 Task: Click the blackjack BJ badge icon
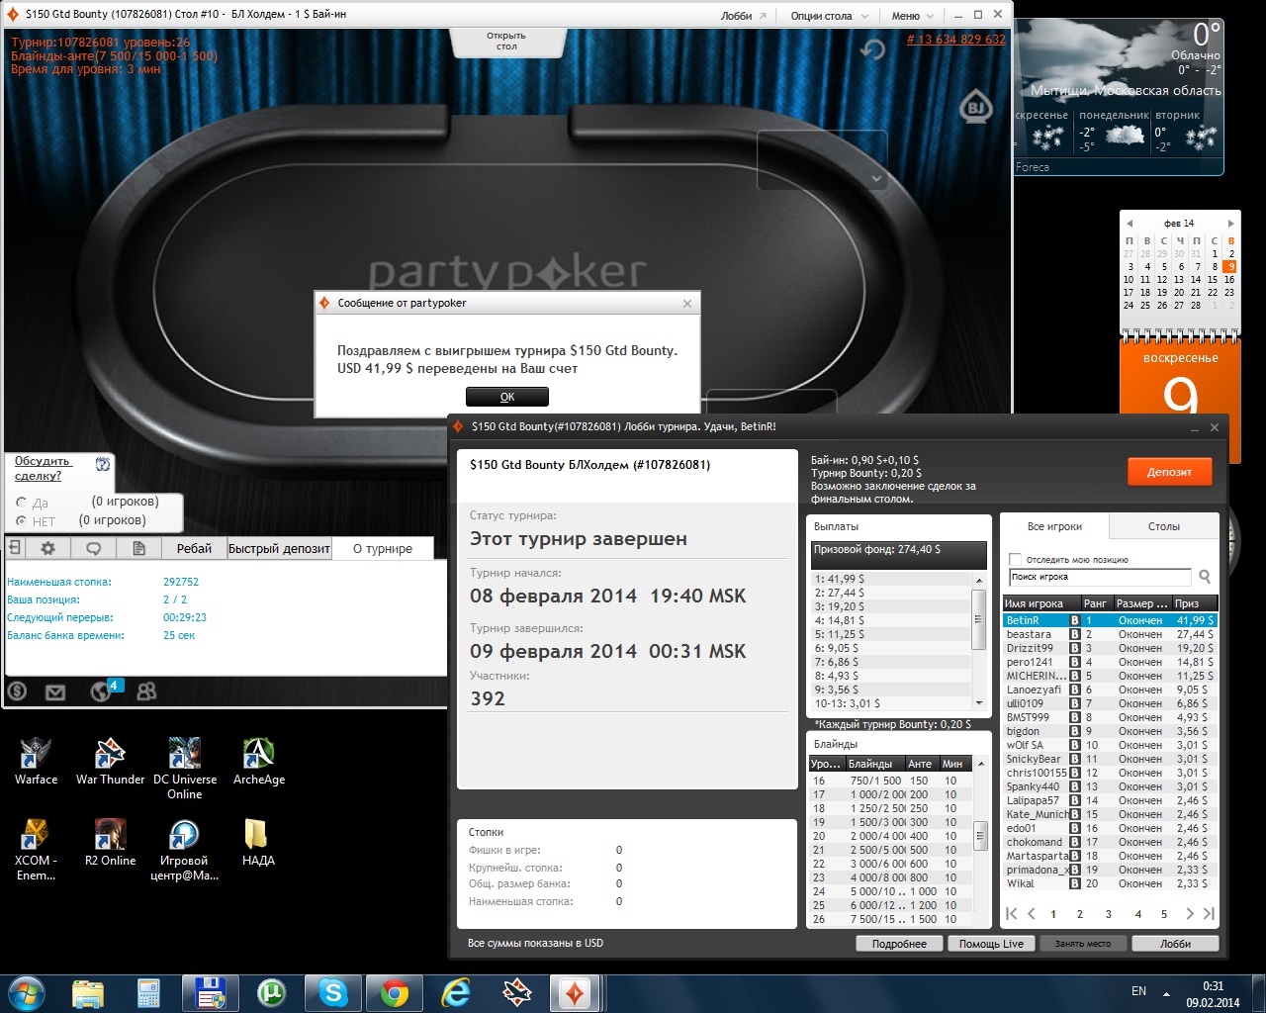tap(976, 108)
